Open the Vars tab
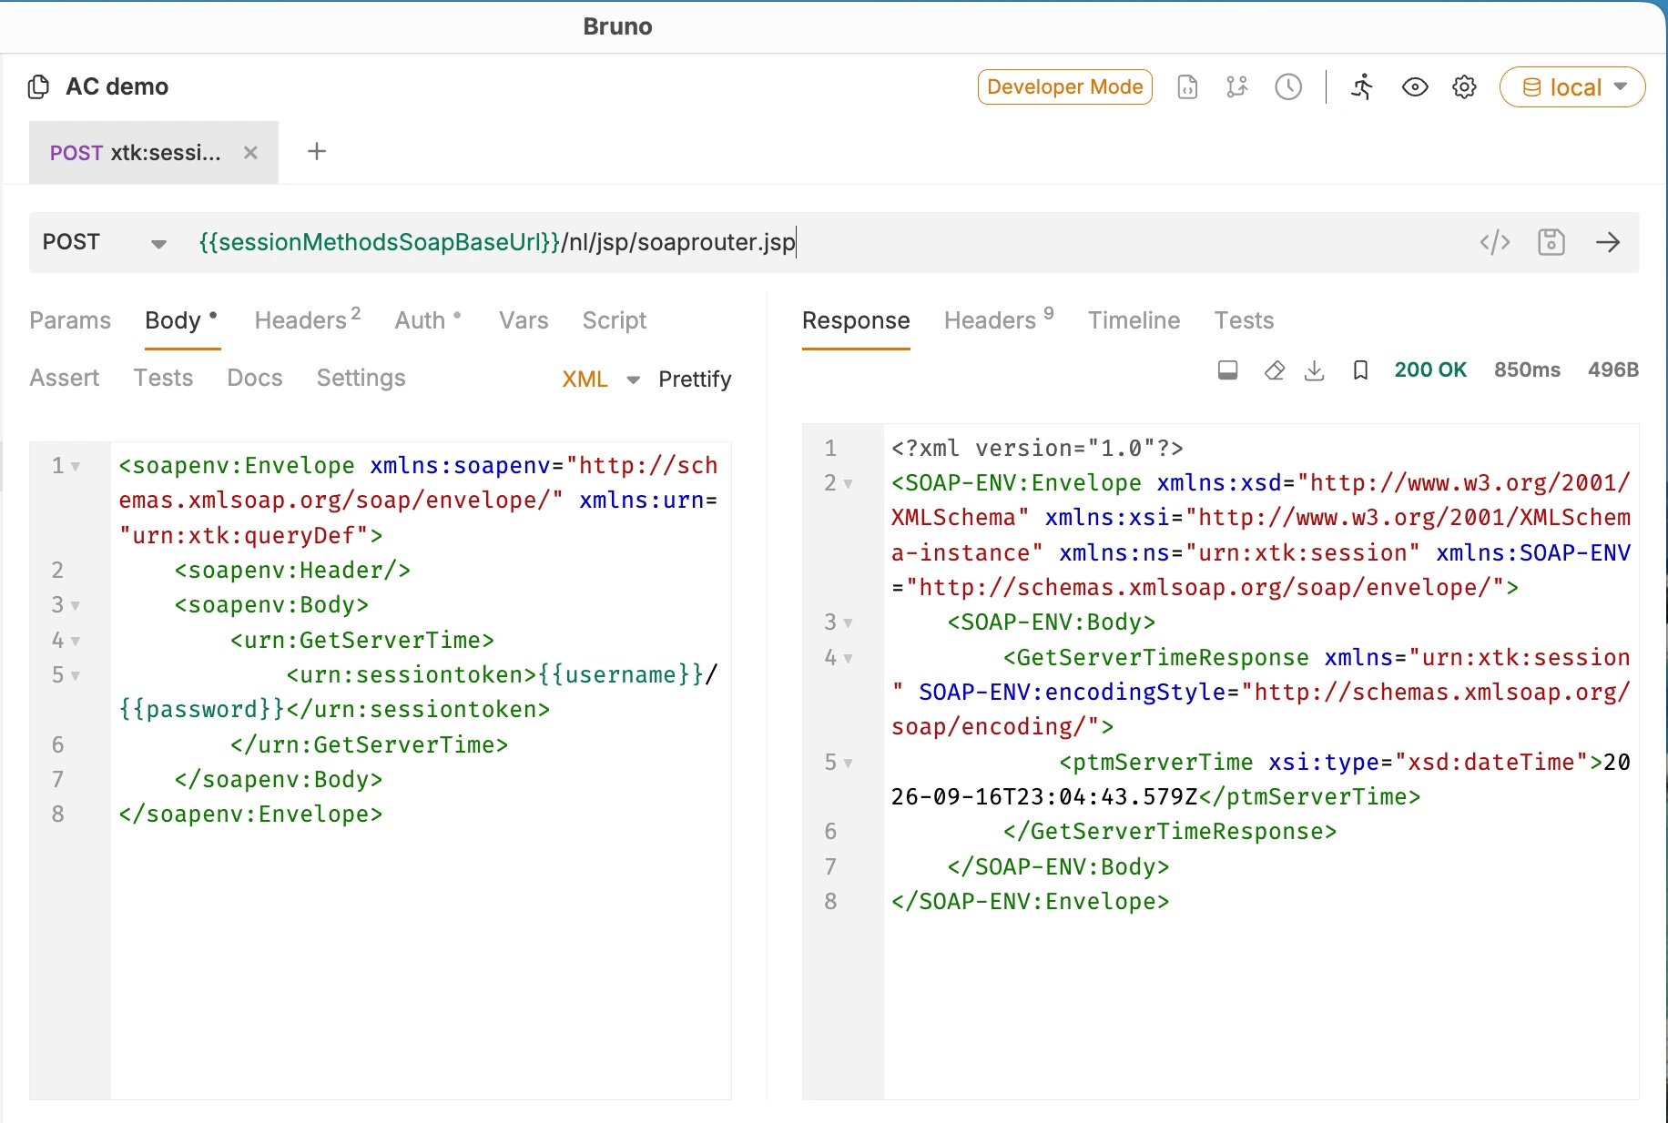 [x=524, y=320]
